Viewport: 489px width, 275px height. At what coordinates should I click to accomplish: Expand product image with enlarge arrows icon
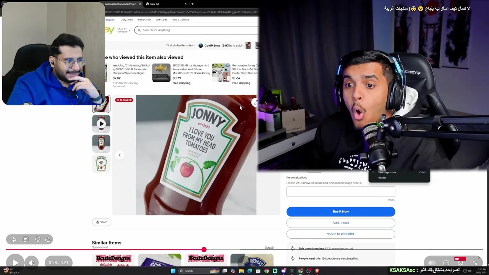[255, 103]
